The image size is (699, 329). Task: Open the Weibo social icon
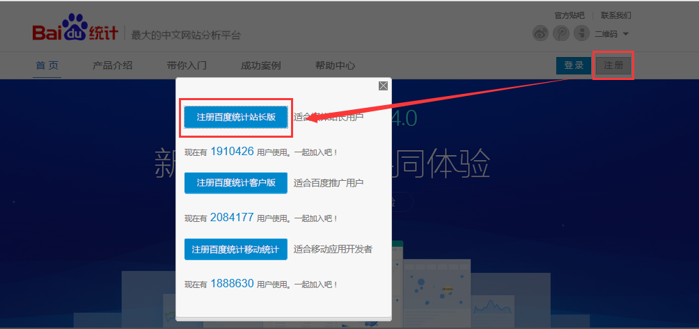pos(541,33)
